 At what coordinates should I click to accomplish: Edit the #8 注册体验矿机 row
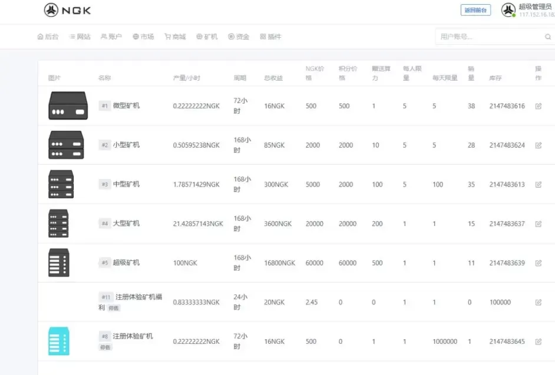(x=539, y=341)
